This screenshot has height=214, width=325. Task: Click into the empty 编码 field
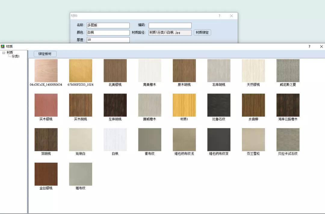click(x=170, y=25)
